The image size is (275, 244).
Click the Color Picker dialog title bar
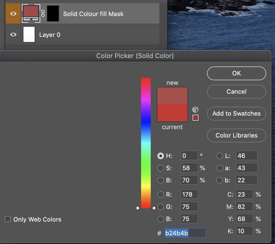(135, 56)
